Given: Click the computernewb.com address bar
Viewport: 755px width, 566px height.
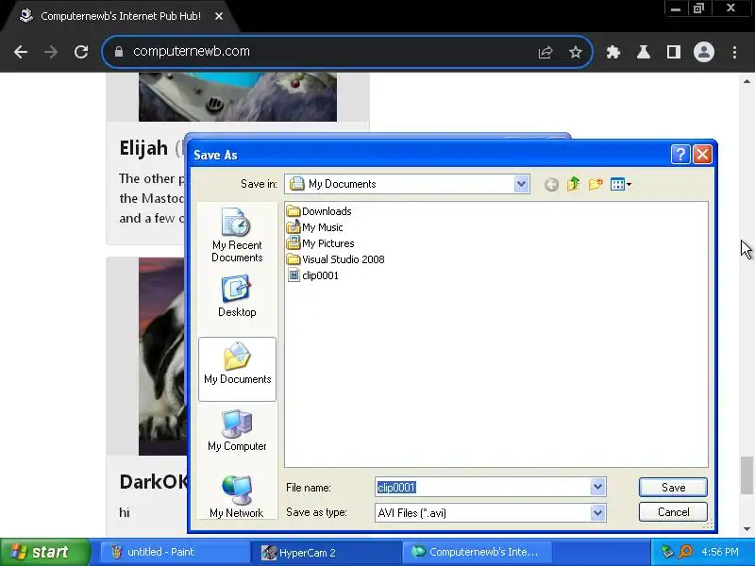Looking at the screenshot, I should tap(332, 52).
